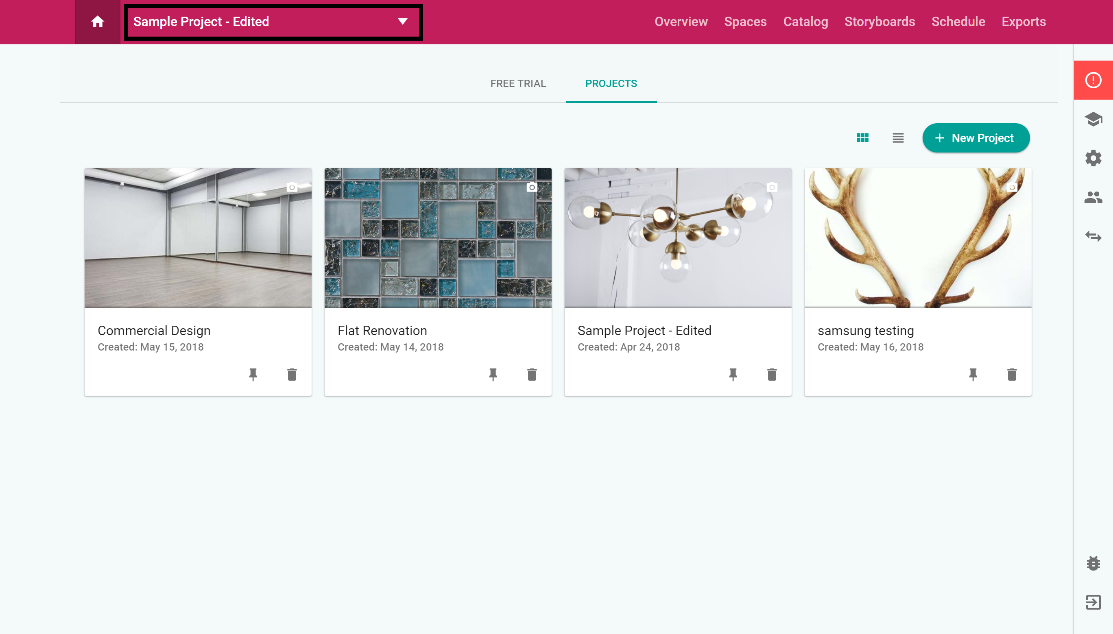Change cover photo of Commercial Design

(292, 187)
